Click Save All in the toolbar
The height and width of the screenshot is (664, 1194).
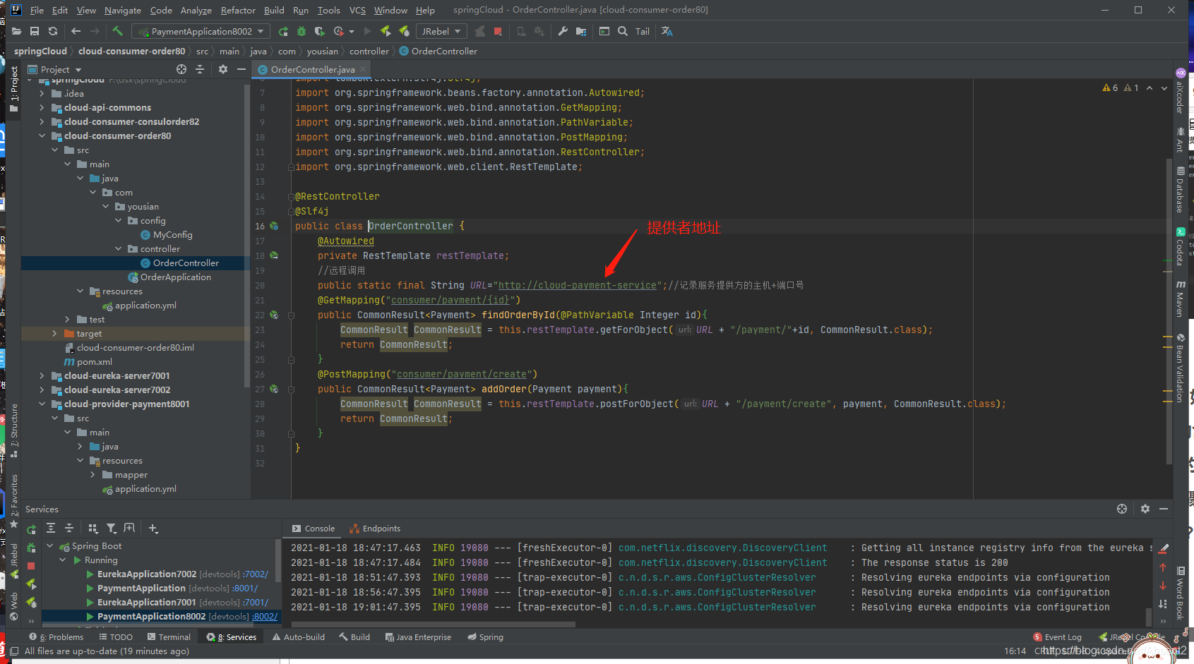coord(34,31)
